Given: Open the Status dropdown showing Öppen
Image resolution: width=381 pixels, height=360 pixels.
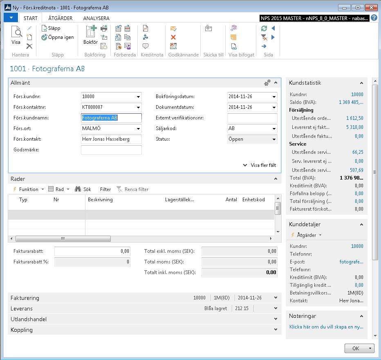Looking at the screenshot, I should point(274,139).
